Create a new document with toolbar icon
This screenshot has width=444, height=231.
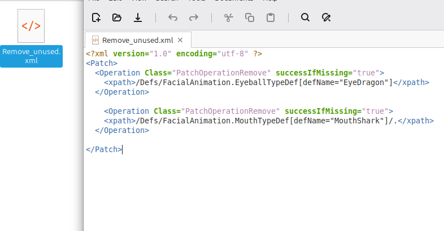pos(96,17)
